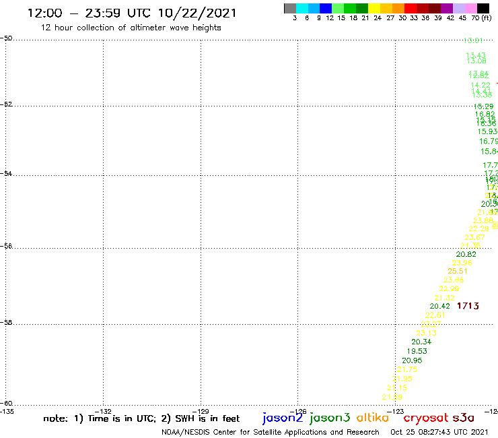The width and height of the screenshot is (498, 438).
Task: Click the lavender swatch in the color bar
Action: click(x=459, y=8)
